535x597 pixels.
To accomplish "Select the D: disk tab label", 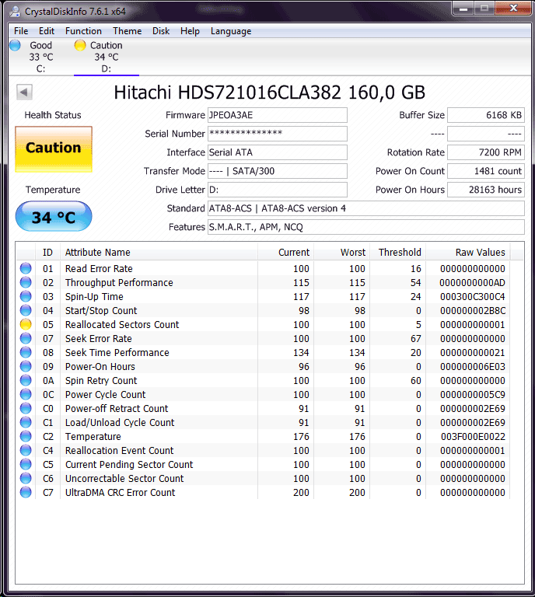I will pos(107,68).
